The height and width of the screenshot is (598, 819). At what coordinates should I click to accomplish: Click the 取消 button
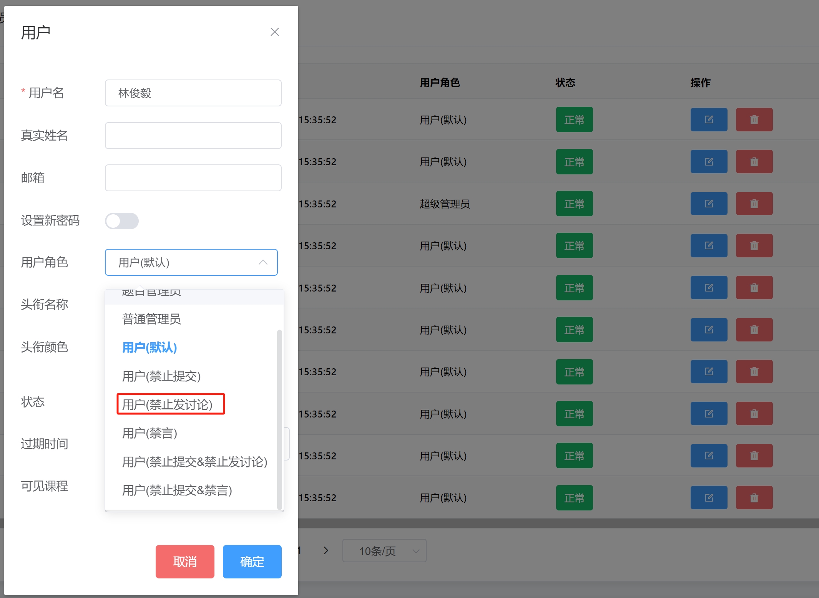[185, 562]
